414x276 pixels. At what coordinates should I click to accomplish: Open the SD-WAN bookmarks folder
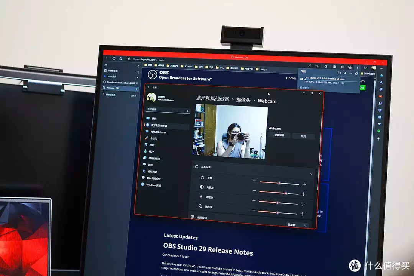186,66
